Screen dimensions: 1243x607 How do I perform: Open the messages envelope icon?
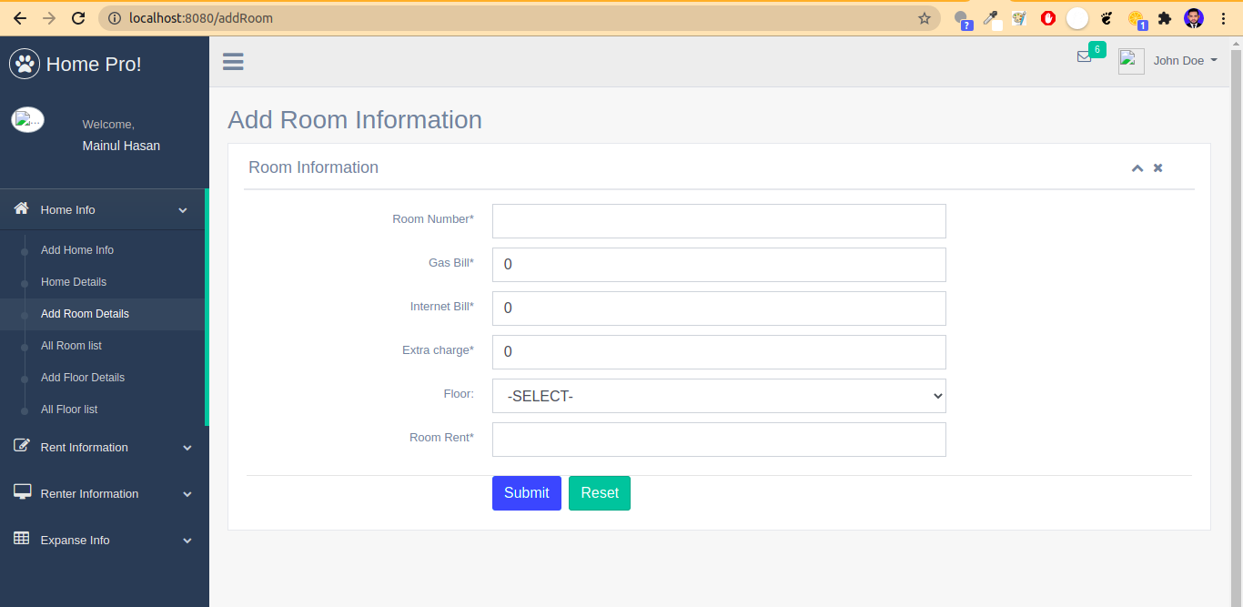click(x=1086, y=56)
